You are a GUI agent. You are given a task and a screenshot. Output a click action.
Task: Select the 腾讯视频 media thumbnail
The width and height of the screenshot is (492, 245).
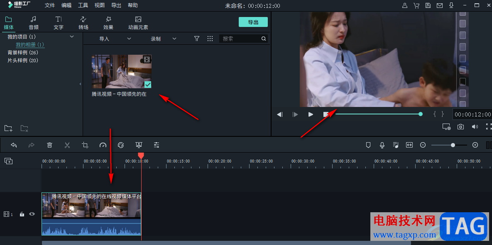121,71
